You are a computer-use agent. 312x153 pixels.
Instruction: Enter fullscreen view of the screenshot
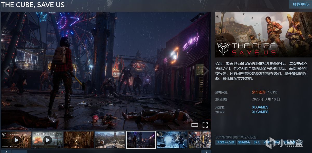point(205,125)
